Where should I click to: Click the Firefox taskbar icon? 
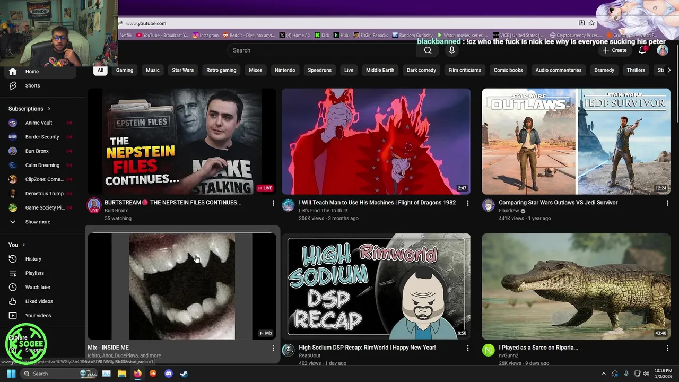tap(137, 374)
